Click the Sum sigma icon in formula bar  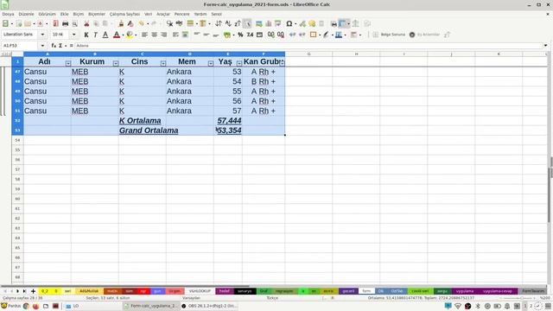click(60, 46)
